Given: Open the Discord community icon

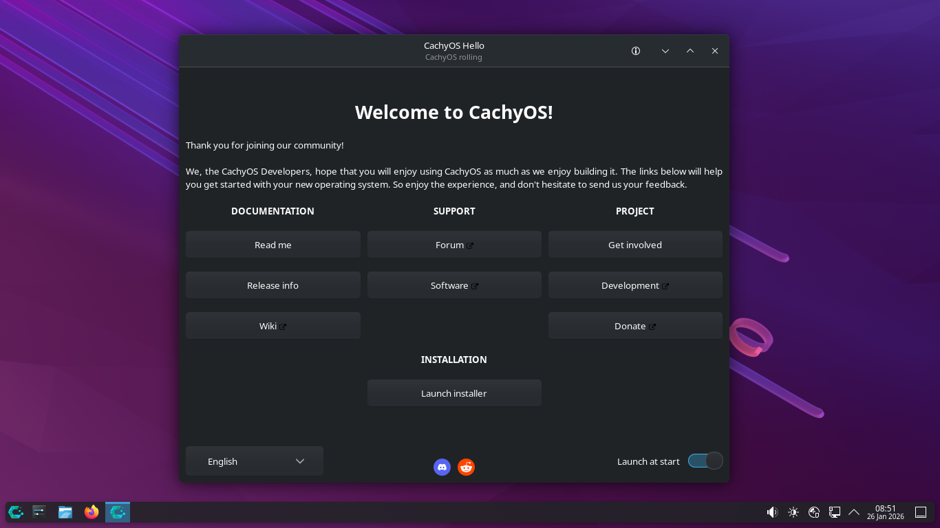Looking at the screenshot, I should pos(442,467).
